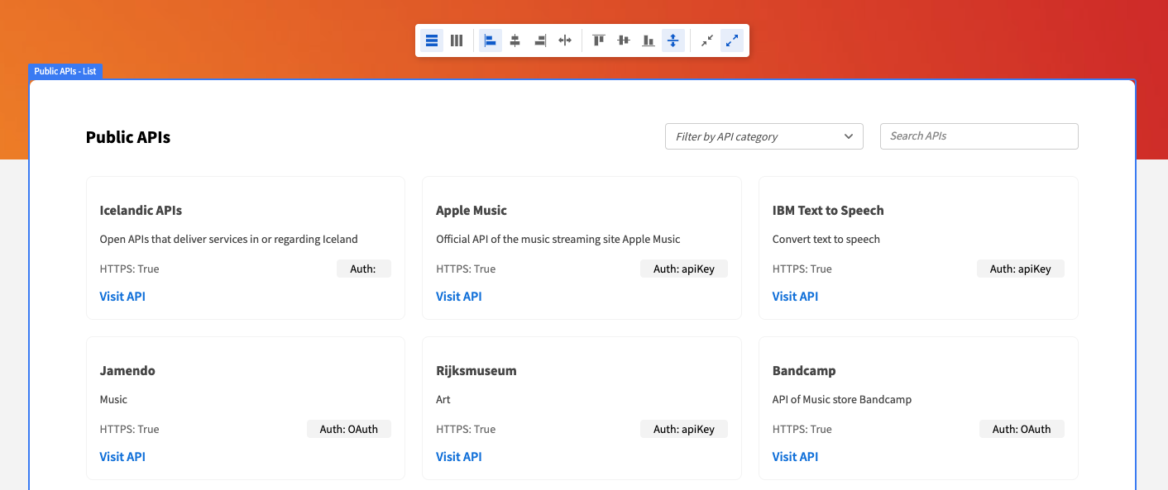Open the Filter by API category dropdown
Screen dimensions: 1168x490
point(763,136)
